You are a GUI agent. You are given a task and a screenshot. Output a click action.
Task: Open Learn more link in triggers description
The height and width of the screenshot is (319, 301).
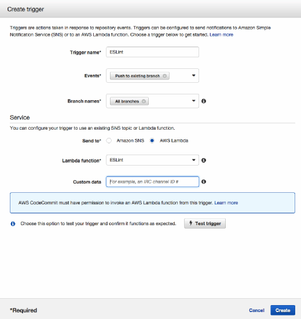pos(221,35)
